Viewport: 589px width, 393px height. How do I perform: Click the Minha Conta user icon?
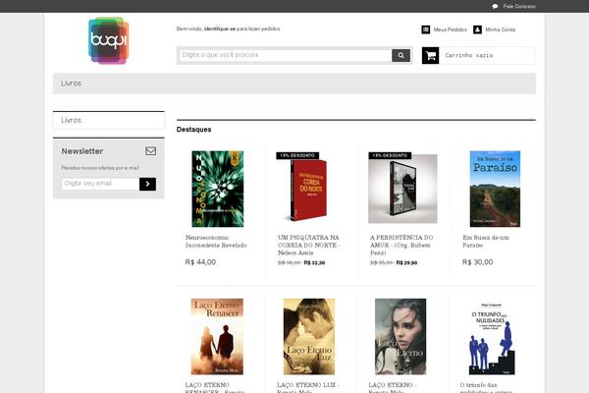coord(477,29)
